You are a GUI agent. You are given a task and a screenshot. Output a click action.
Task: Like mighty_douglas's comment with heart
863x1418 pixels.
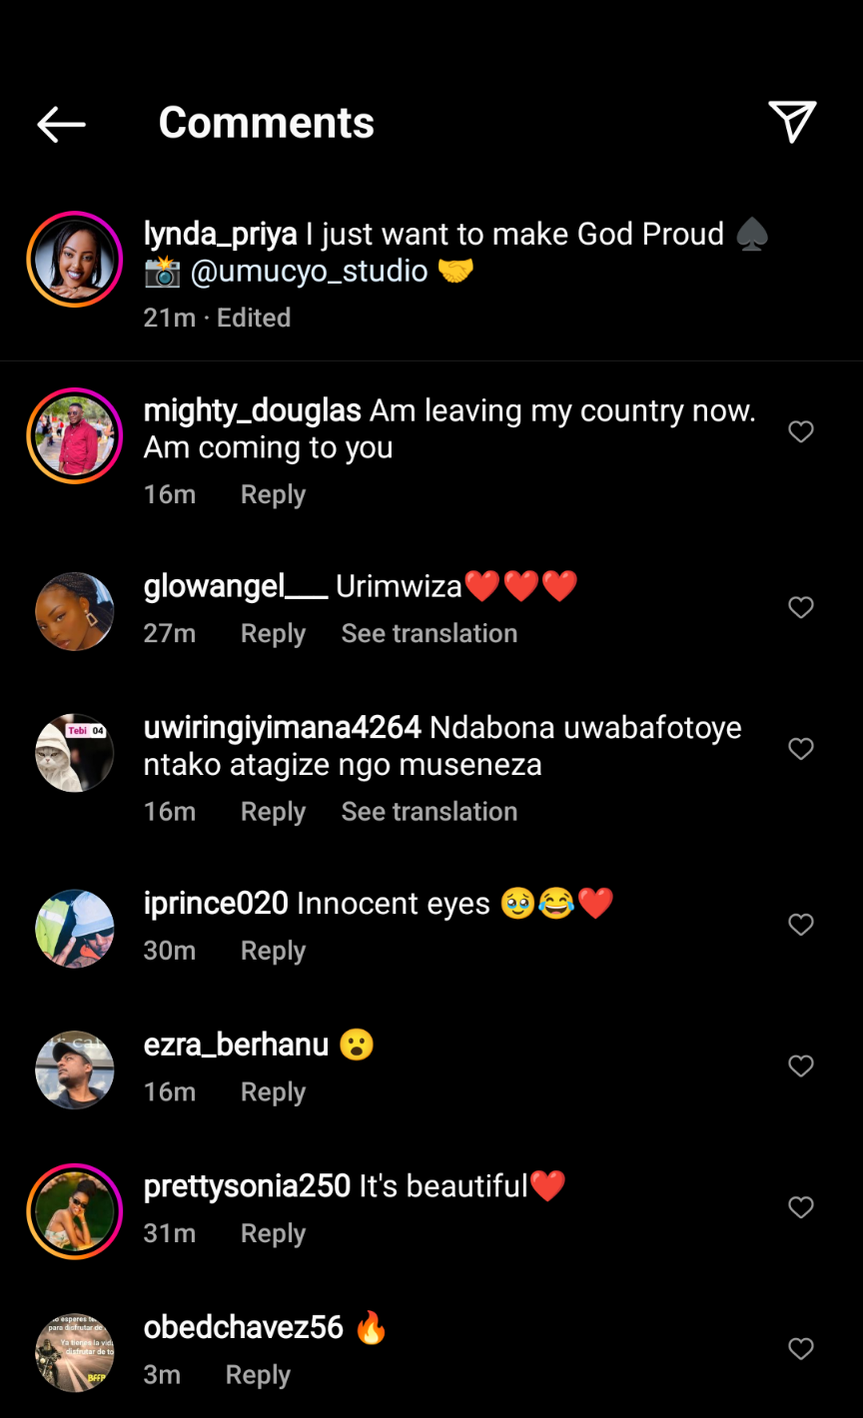801,431
